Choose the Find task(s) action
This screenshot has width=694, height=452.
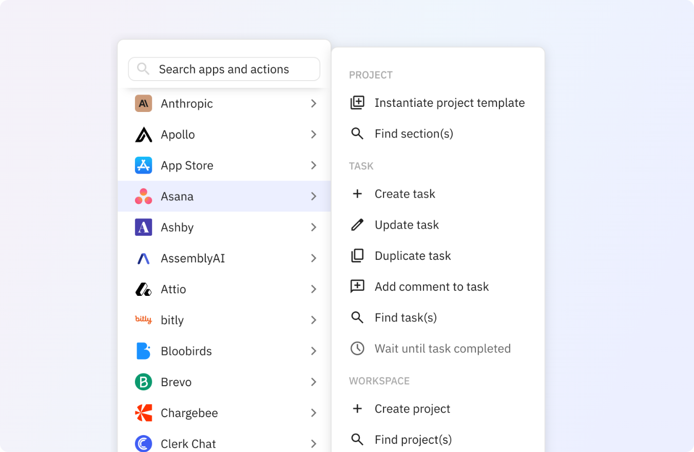coord(438,317)
